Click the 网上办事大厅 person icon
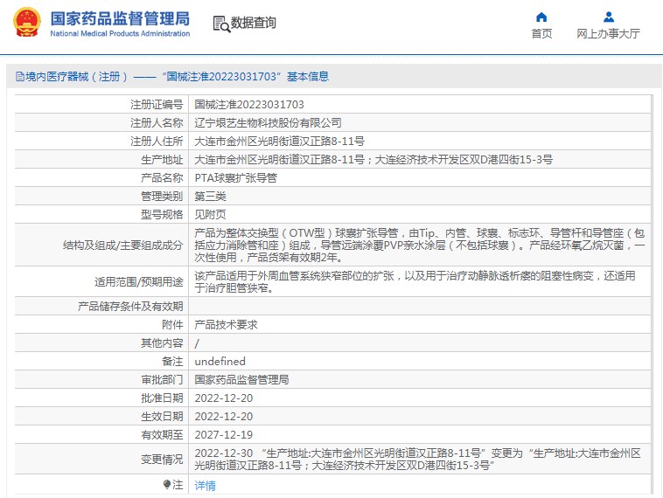This screenshot has height=498, width=663. pyautogui.click(x=608, y=17)
